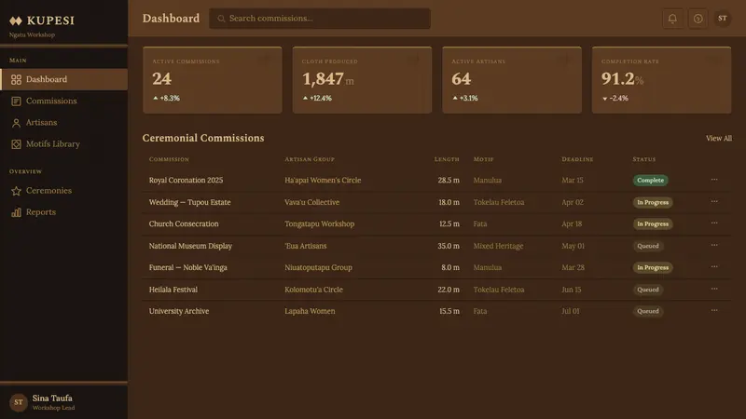Open the notifications bell
This screenshot has height=419, width=746.
point(672,19)
